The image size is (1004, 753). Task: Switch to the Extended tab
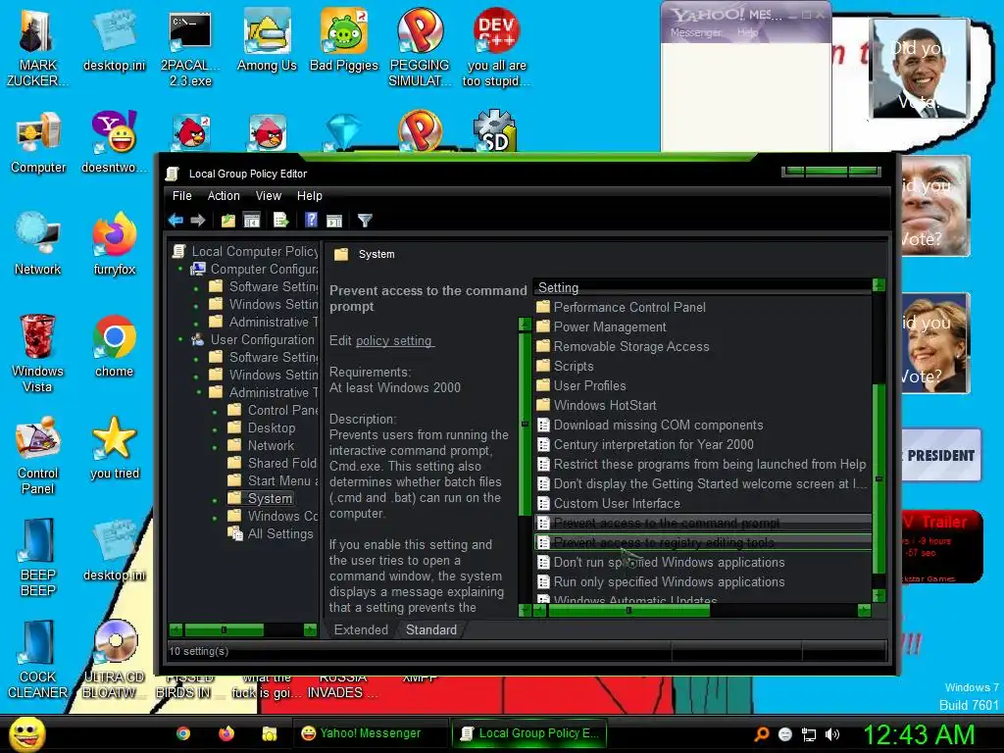[x=361, y=630]
